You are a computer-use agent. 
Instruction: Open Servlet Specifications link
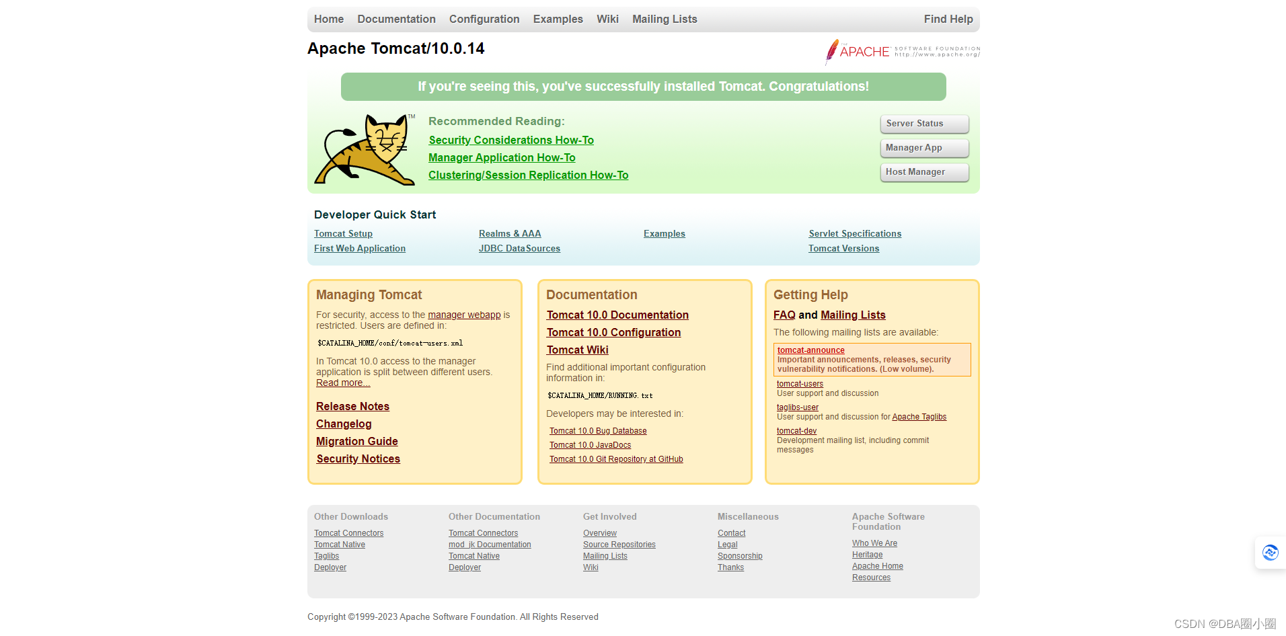pyautogui.click(x=855, y=233)
